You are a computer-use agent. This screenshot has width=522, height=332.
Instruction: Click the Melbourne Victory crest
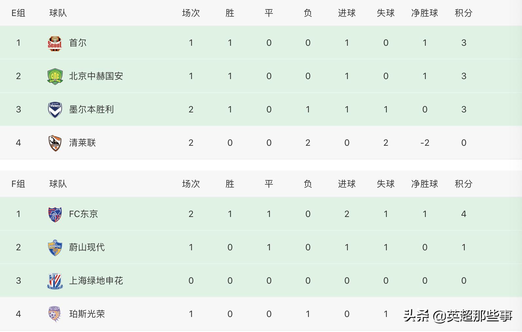55,109
